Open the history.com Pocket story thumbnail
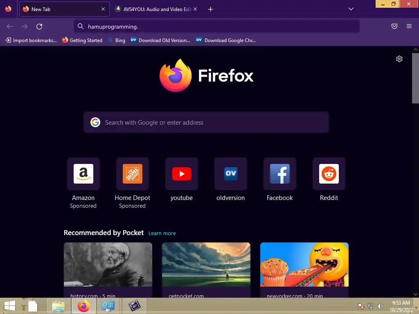The width and height of the screenshot is (419, 314). click(x=108, y=265)
